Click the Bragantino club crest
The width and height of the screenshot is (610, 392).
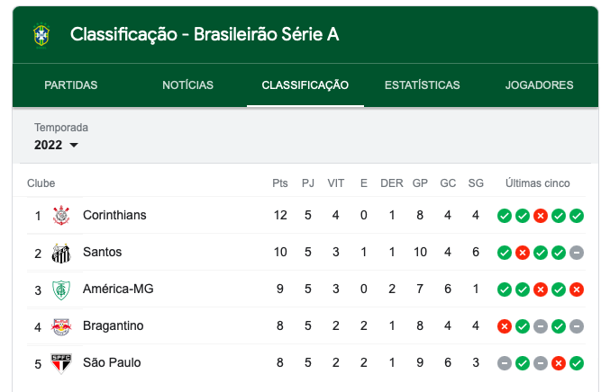coord(61,326)
